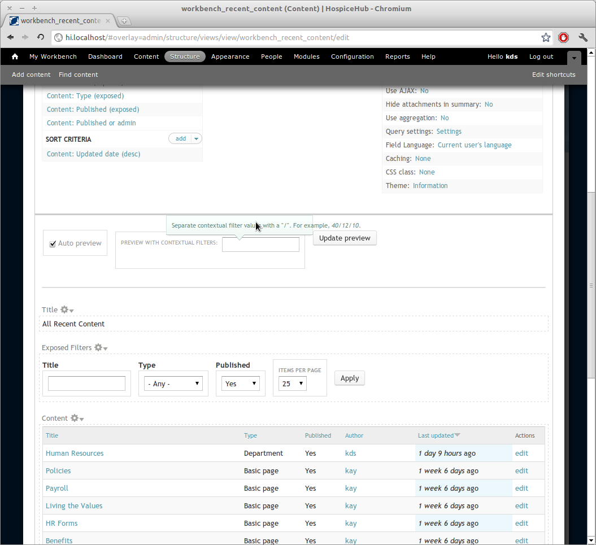Focus the contextual filters preview input
This screenshot has height=545, width=596.
(261, 245)
